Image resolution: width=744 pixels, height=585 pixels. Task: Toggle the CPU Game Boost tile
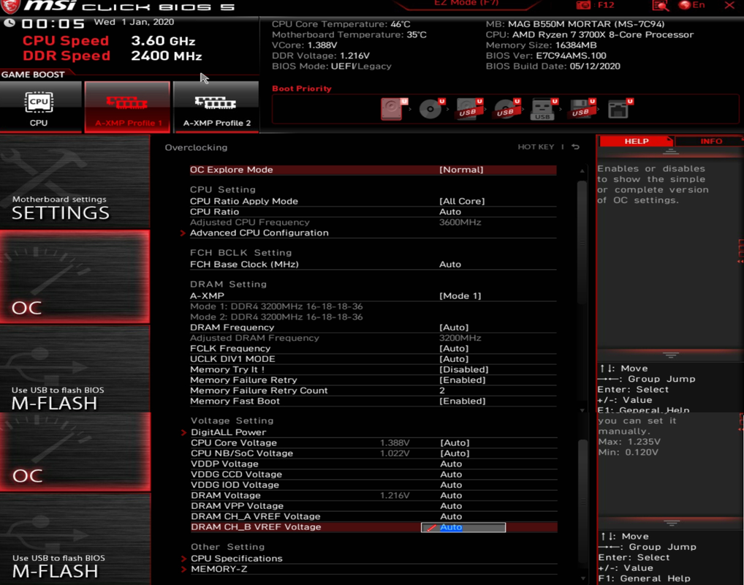40,106
